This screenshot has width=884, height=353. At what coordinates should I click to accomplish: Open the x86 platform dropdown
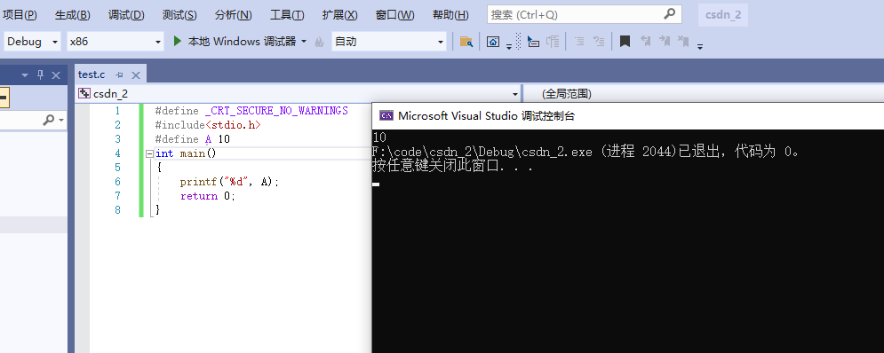pyautogui.click(x=115, y=42)
